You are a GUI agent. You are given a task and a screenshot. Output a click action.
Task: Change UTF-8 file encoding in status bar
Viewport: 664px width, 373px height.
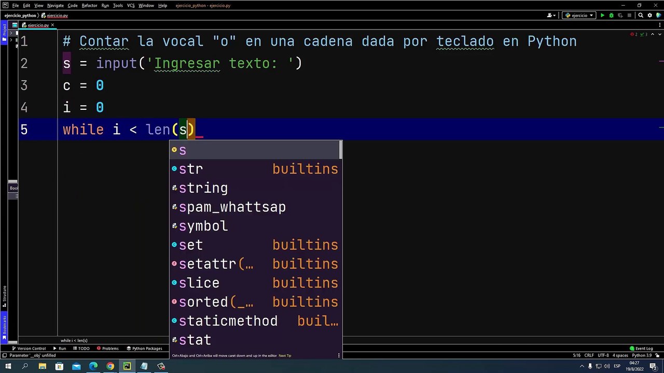603,355
